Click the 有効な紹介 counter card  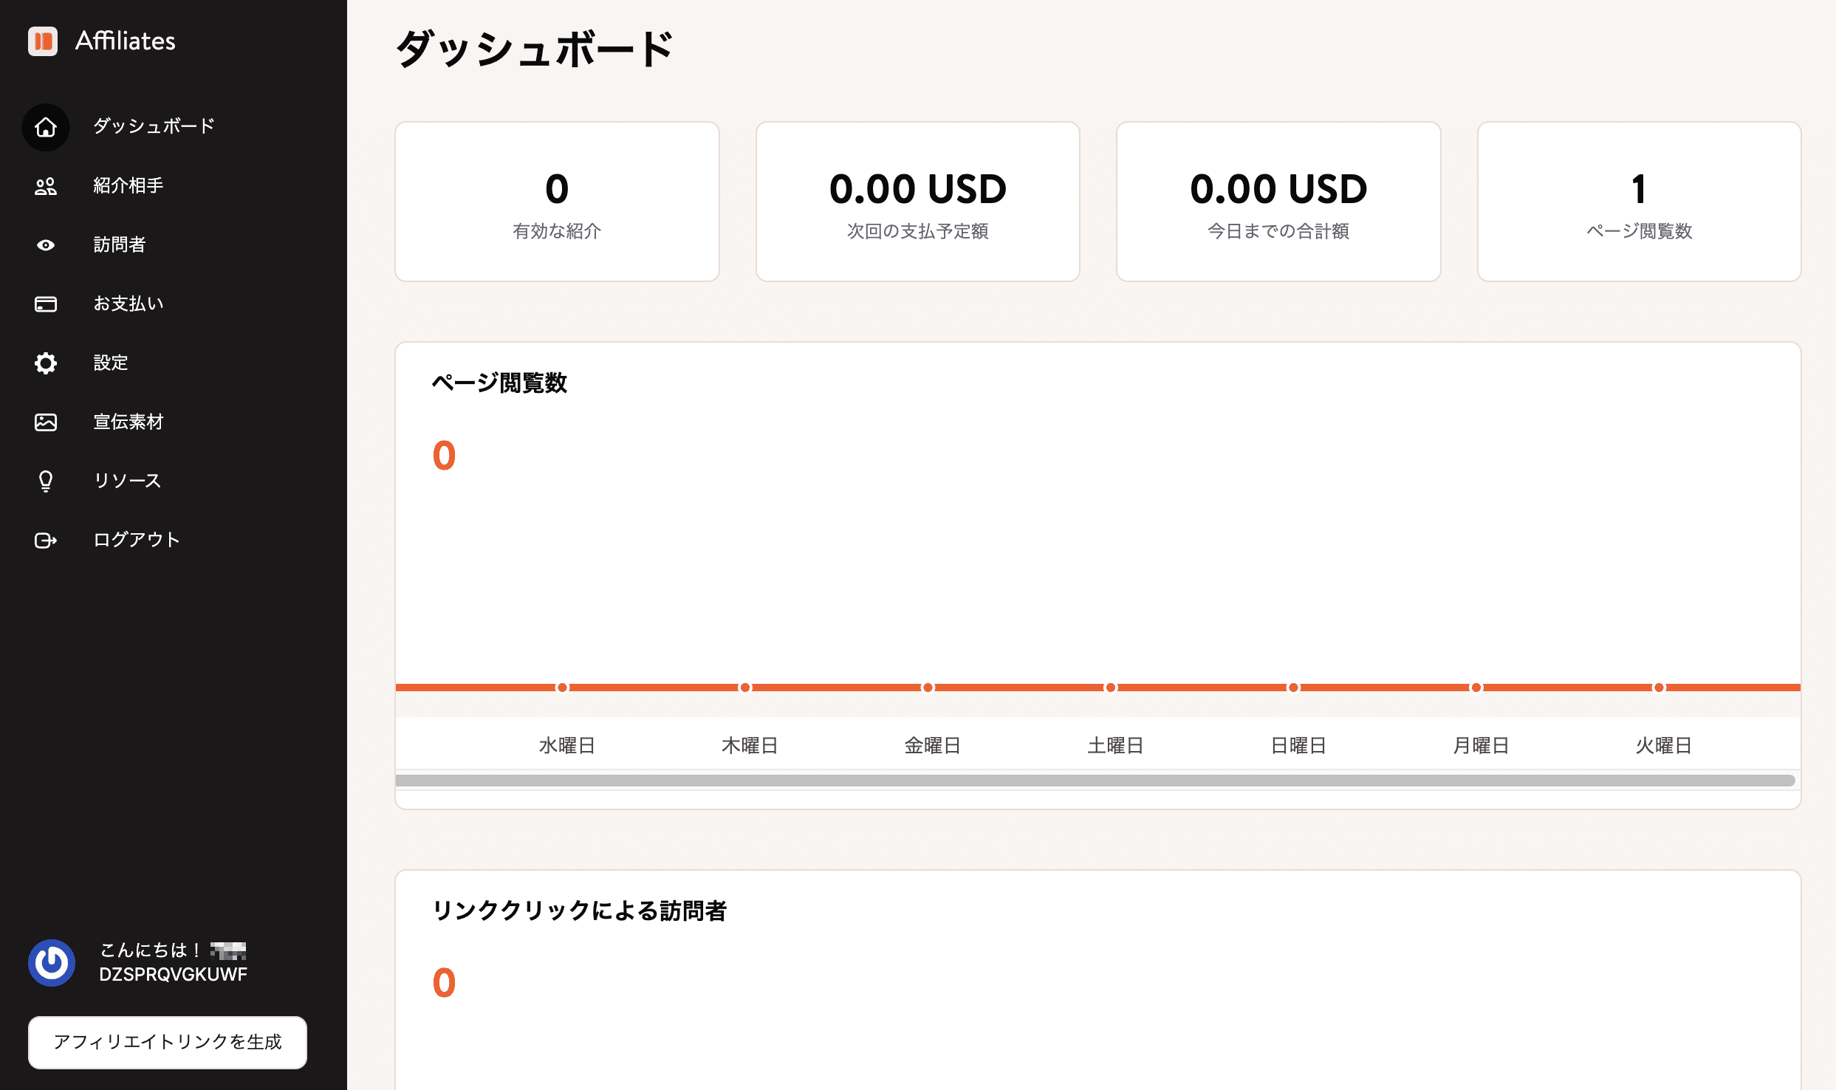click(557, 201)
